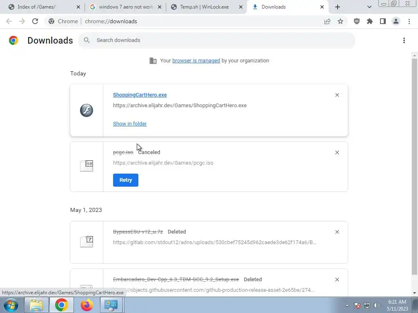418x313 pixels.
Task: Remove the BypassESU-v12_u.7z entry
Action: pyautogui.click(x=337, y=232)
